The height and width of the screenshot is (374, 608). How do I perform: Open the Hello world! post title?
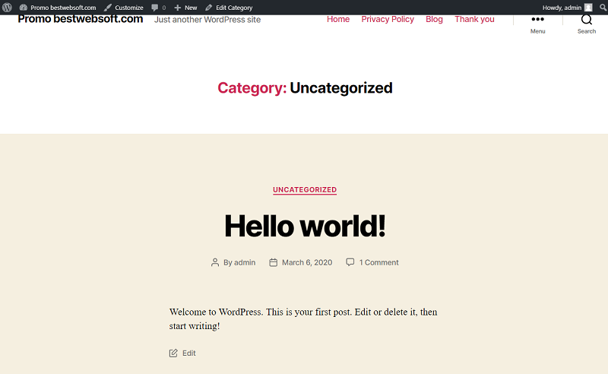point(306,226)
